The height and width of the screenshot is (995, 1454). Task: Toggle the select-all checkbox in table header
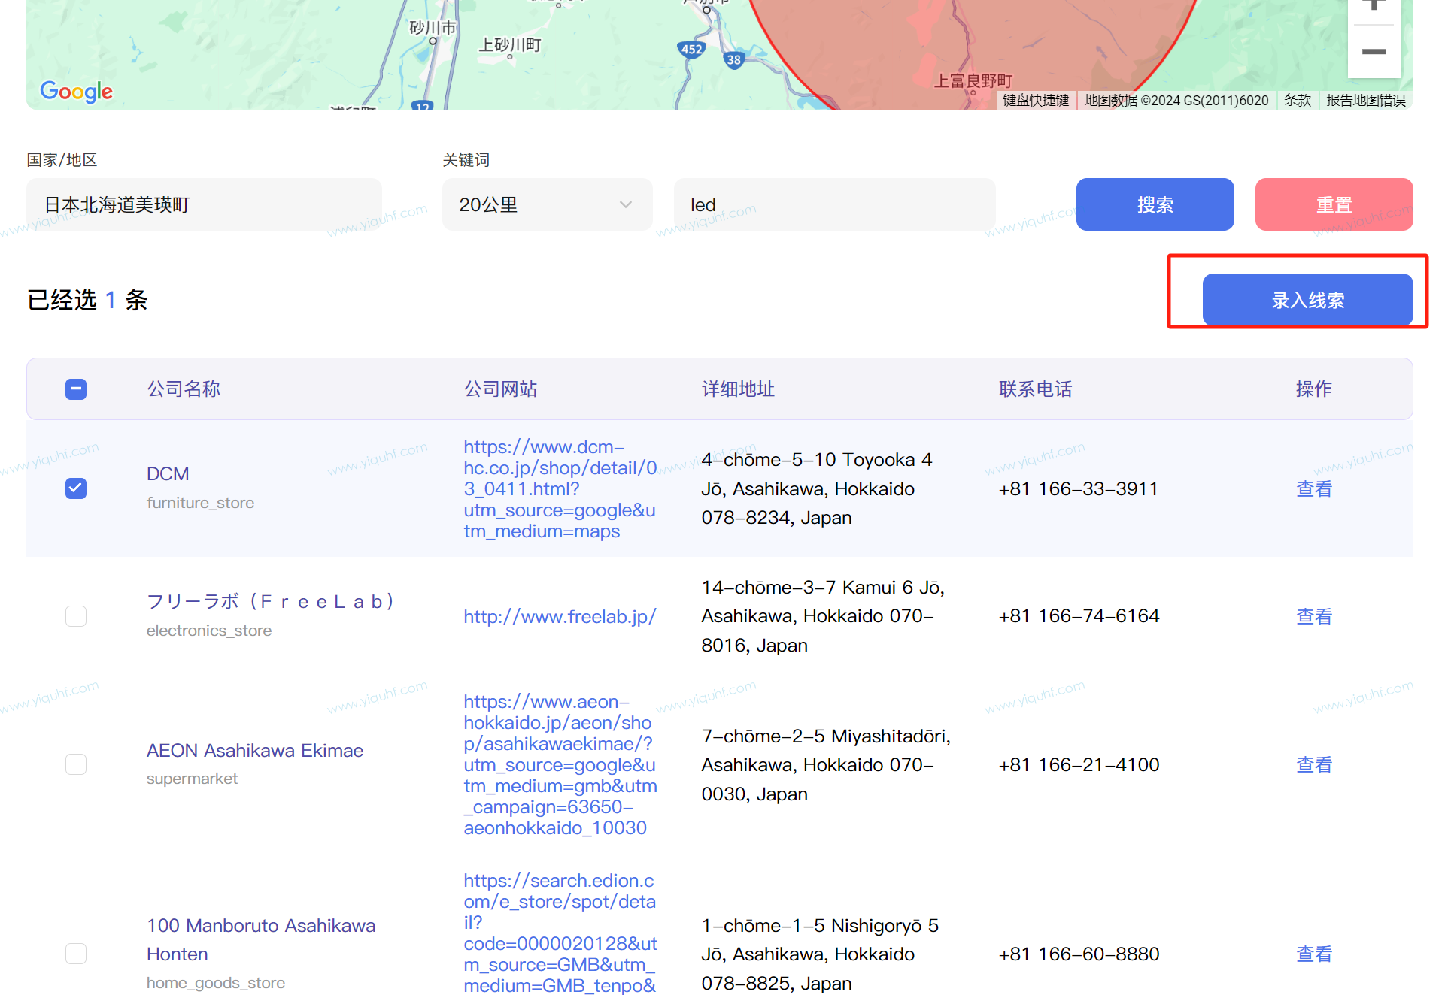pyautogui.click(x=76, y=389)
